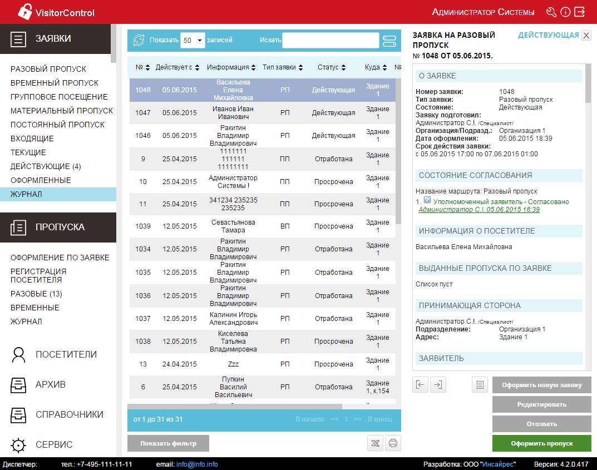The width and height of the screenshot is (597, 470).
Task: Open Инсайрес developer link in footer
Action: coord(499,464)
